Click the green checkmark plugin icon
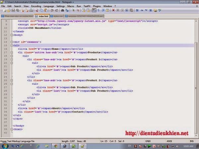This screenshot has width=199, height=149. pyautogui.click(x=160, y=11)
